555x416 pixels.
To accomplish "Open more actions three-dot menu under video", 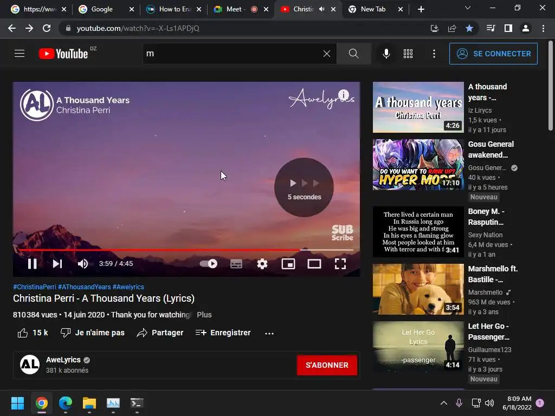I will (x=269, y=333).
